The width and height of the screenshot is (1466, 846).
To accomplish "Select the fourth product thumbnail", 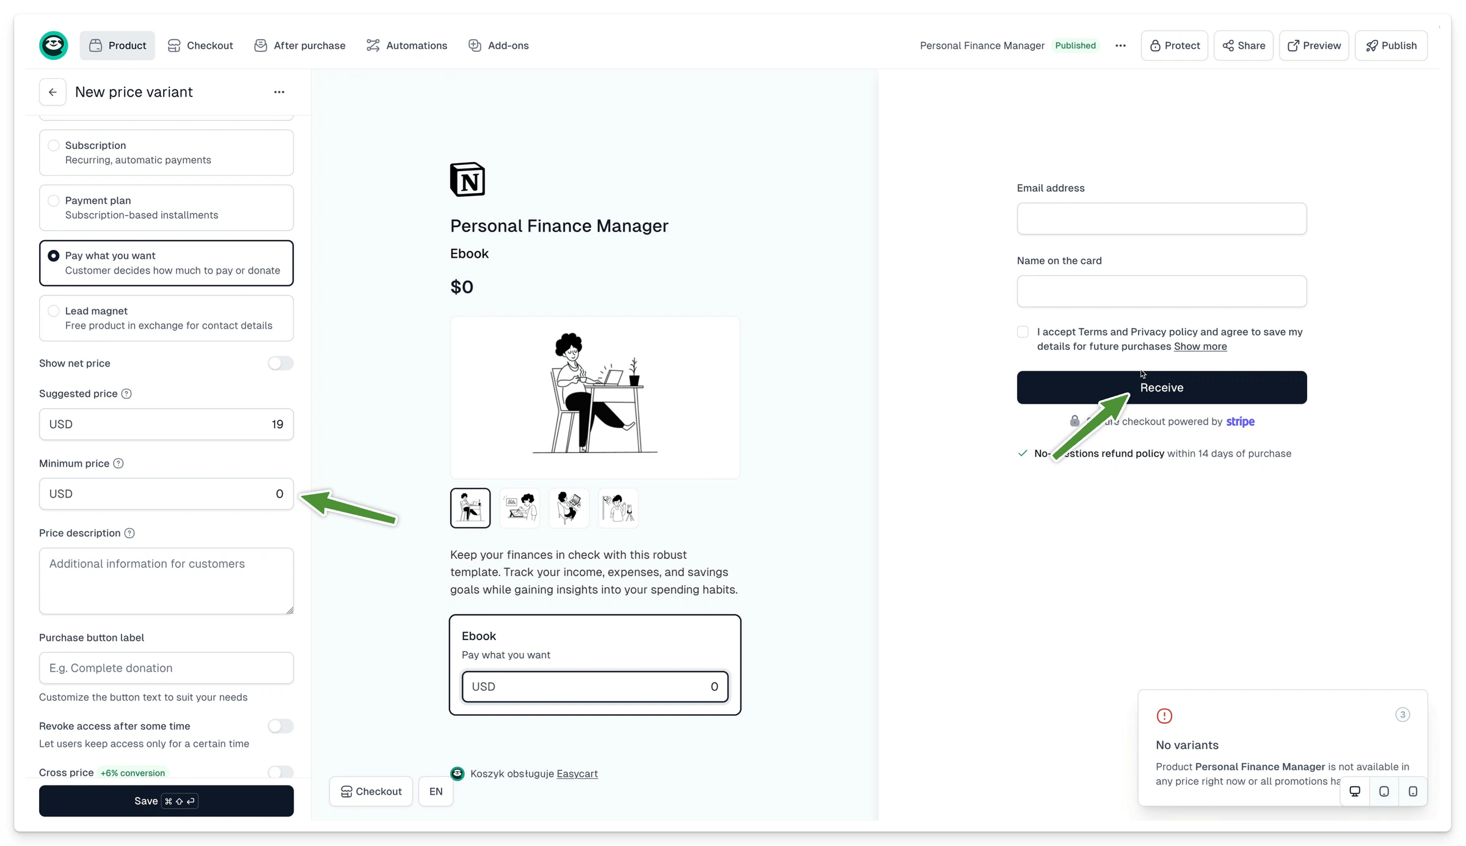I will click(x=618, y=508).
